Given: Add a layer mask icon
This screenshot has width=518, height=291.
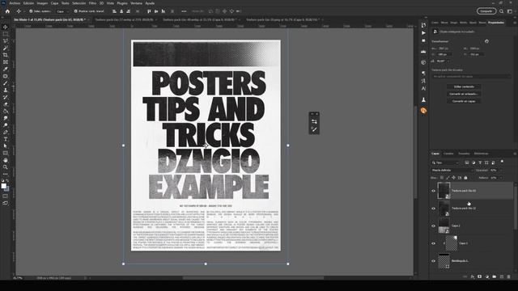Looking at the screenshot, I should pyautogui.click(x=480, y=276).
